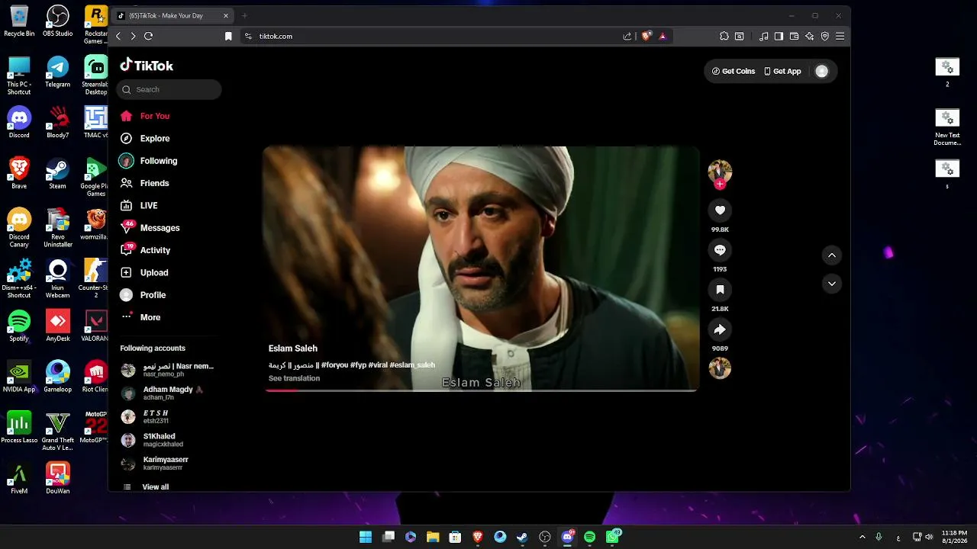Select Recycle Bin desktop icon
This screenshot has height=549, width=977.
pyautogui.click(x=19, y=21)
